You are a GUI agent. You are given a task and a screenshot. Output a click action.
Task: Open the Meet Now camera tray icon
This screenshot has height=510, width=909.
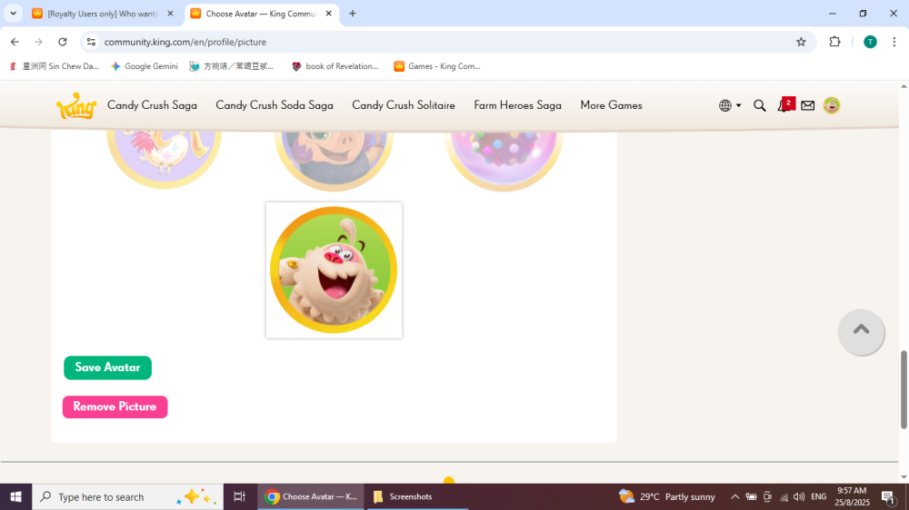click(767, 496)
